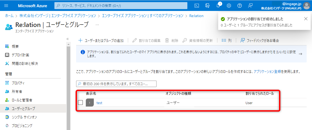Click the Microsoft Azure logo text

[32, 6]
